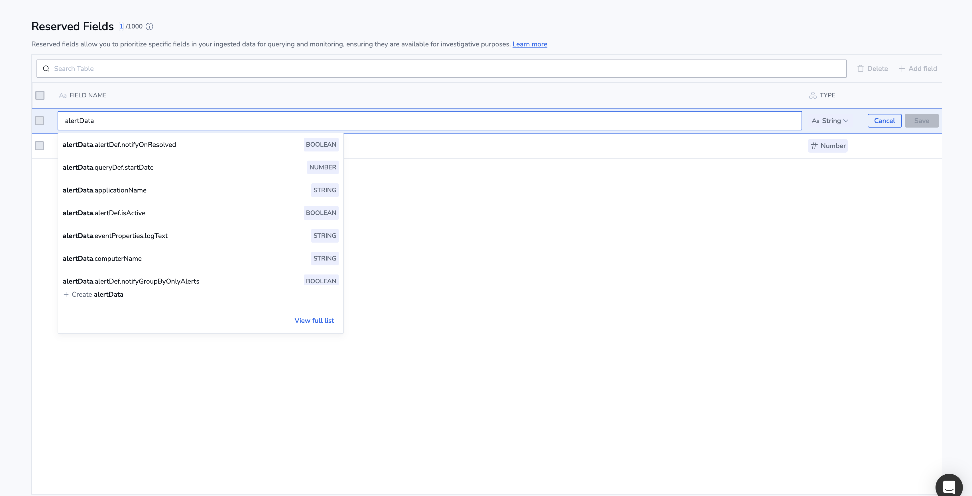Check the checkbox in the Number type row

pos(39,146)
